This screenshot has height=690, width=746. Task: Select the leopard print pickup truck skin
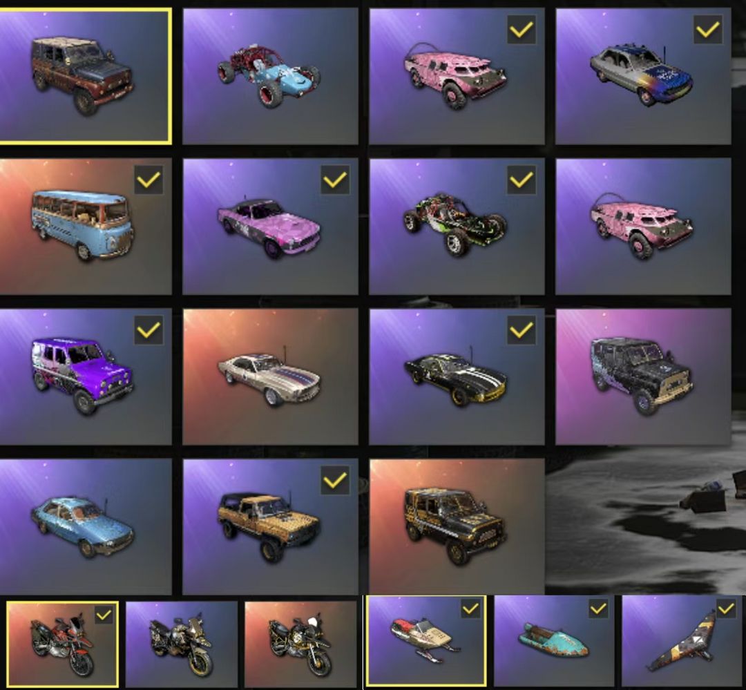point(270,527)
